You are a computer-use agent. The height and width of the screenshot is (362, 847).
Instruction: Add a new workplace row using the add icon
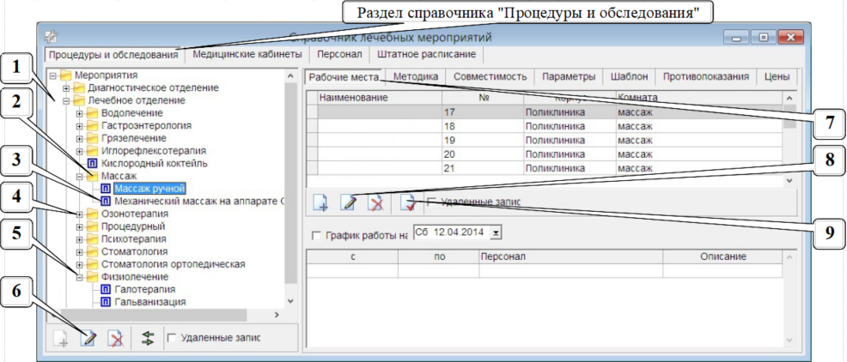tap(320, 202)
